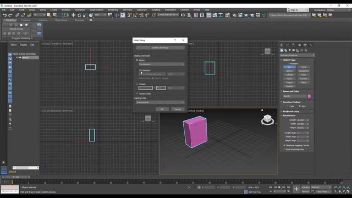Select the Generic Units radio button

(x=137, y=94)
